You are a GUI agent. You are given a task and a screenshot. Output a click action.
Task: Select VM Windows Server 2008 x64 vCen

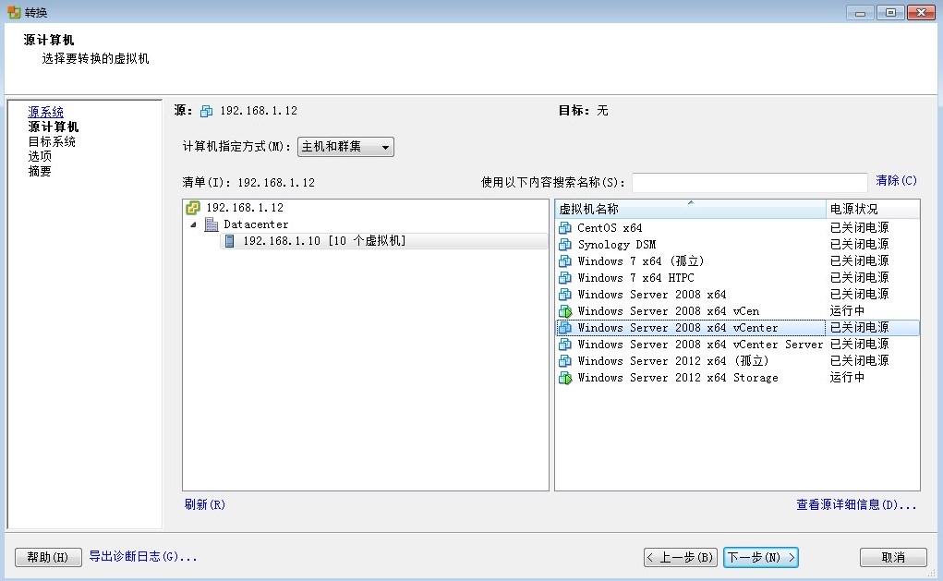pyautogui.click(x=668, y=311)
